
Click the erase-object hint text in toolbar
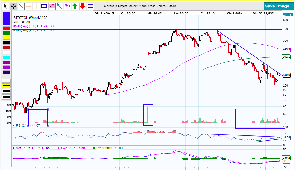pos(139,6)
